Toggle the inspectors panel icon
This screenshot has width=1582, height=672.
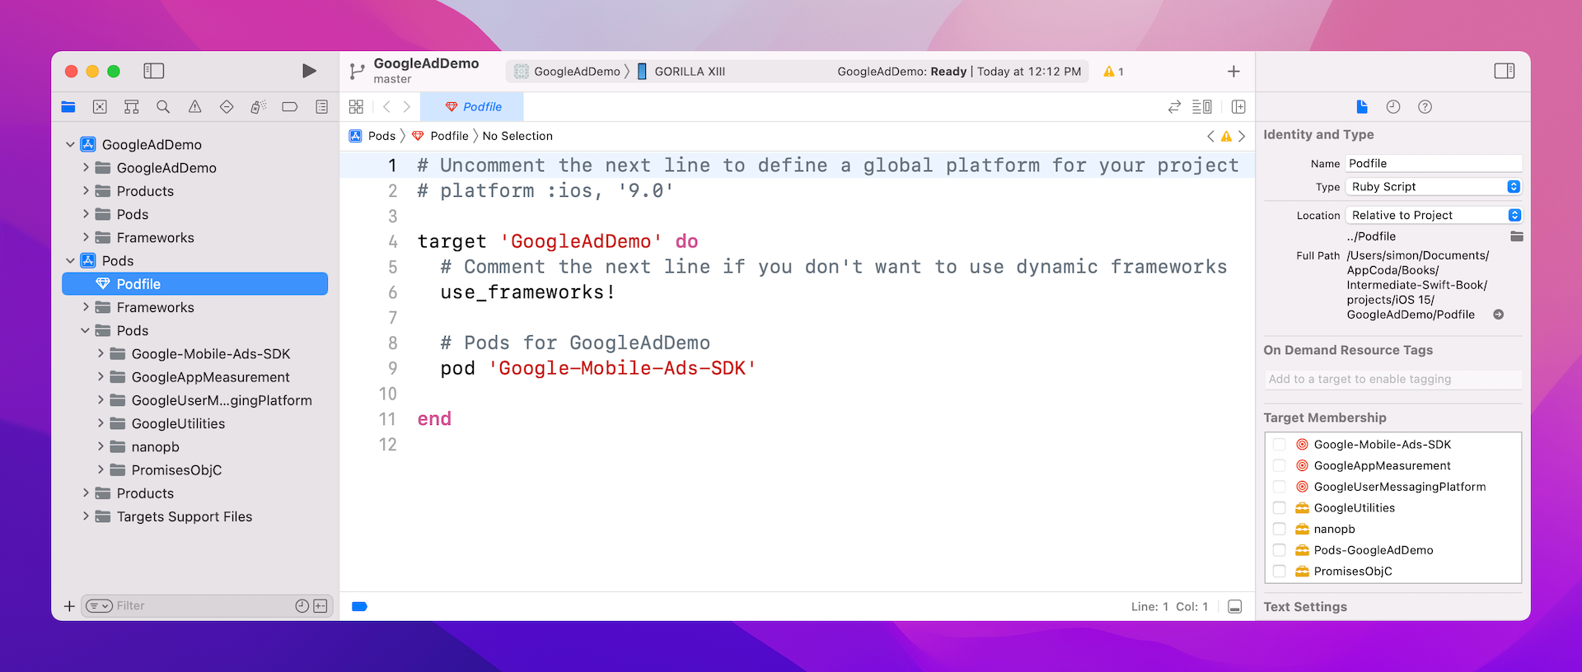point(1504,71)
